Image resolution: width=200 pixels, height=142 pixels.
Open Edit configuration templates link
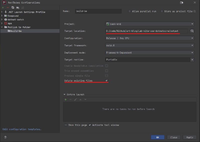pyautogui.click(x=22, y=129)
